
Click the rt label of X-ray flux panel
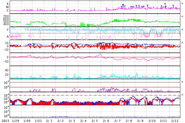point(182,3)
